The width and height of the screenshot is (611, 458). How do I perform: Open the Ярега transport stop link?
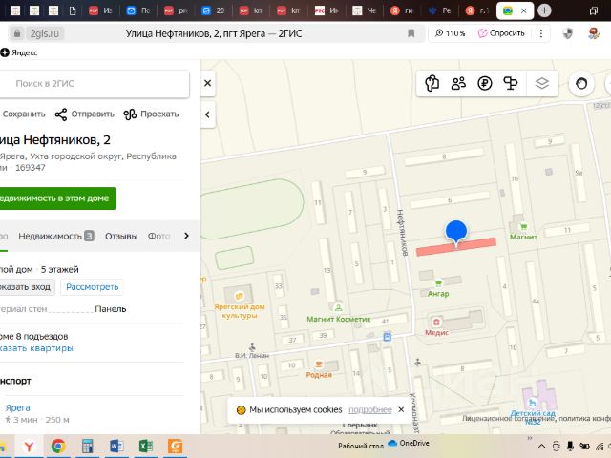point(17,407)
